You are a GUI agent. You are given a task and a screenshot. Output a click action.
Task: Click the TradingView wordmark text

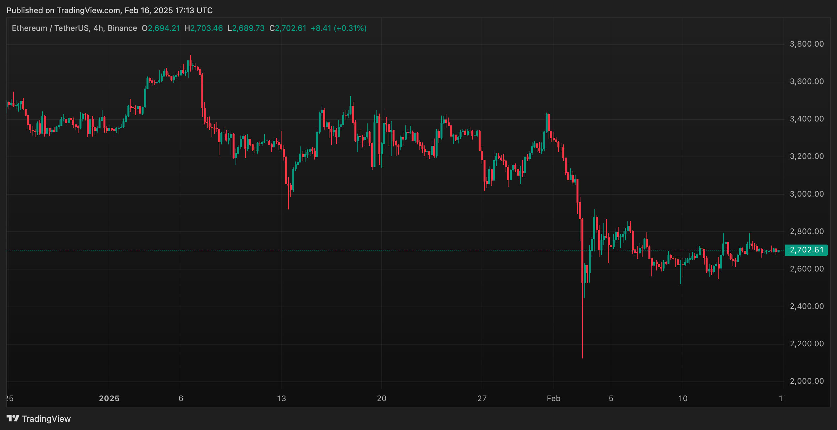(x=46, y=419)
